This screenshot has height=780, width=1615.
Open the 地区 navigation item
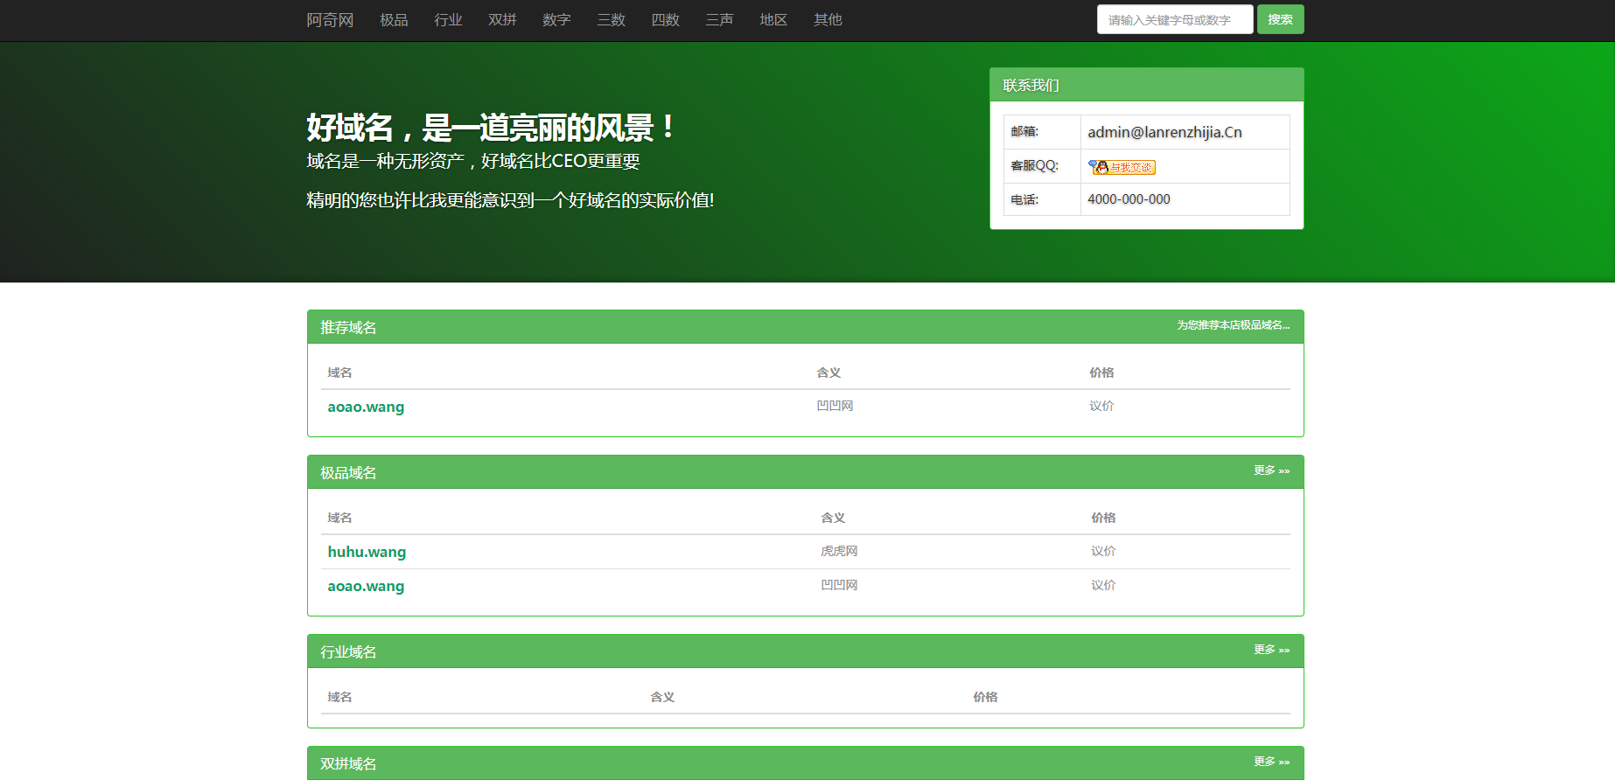click(x=773, y=20)
